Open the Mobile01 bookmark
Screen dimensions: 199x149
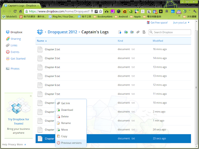click(10, 16)
